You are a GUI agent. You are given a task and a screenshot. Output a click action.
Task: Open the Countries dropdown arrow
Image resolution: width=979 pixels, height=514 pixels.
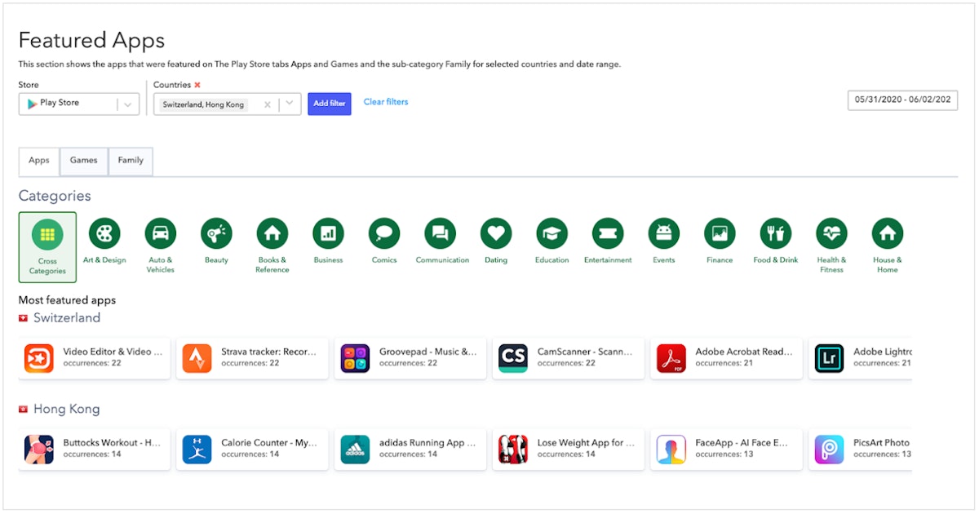tap(290, 104)
